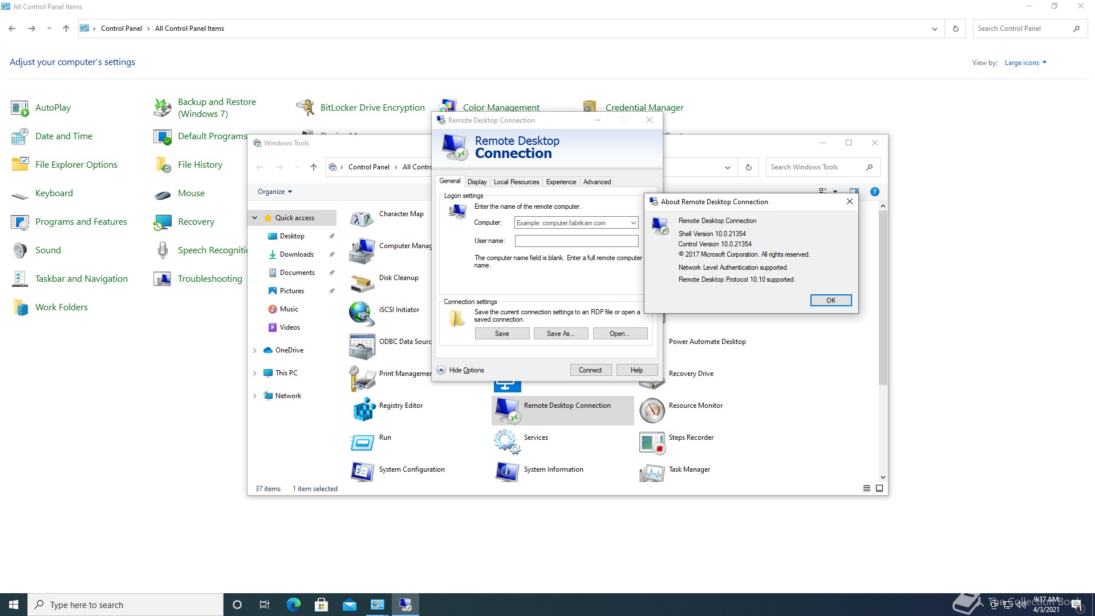Select System Information icon
Screen dimensions: 1095x616
(x=507, y=471)
